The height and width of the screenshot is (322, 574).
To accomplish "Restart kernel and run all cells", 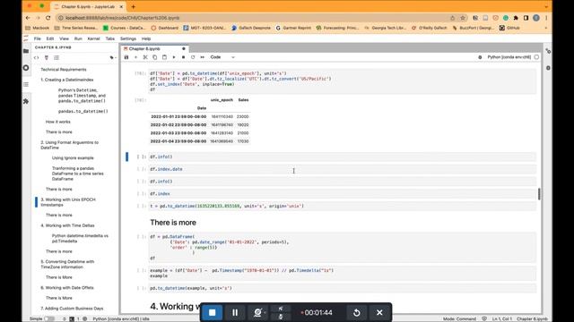I will point(203,57).
